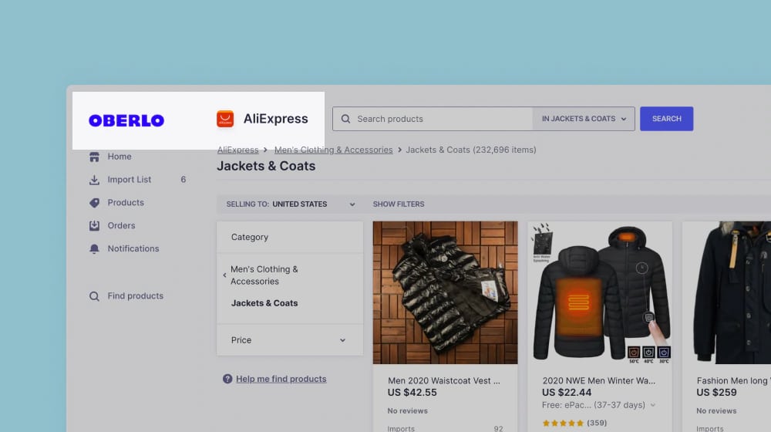The height and width of the screenshot is (432, 771).
Task: Click the back chevron beside Men's Clothing
Action: click(224, 275)
